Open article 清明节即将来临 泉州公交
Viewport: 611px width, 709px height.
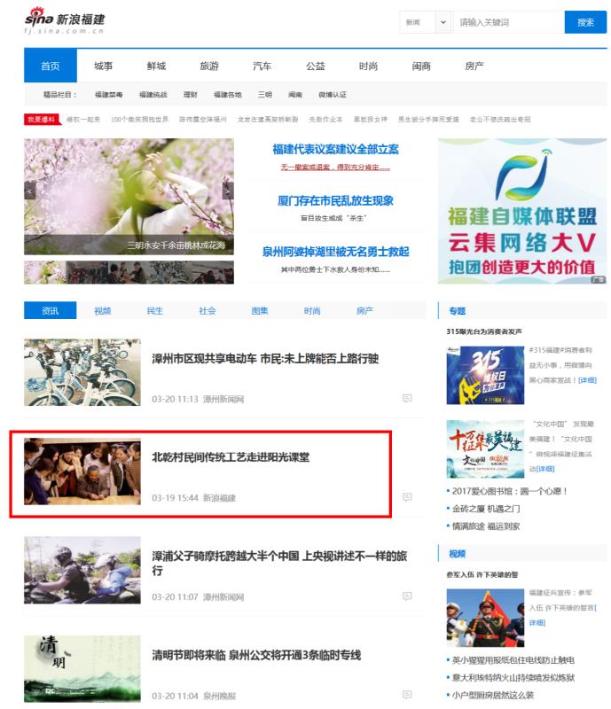[256, 655]
